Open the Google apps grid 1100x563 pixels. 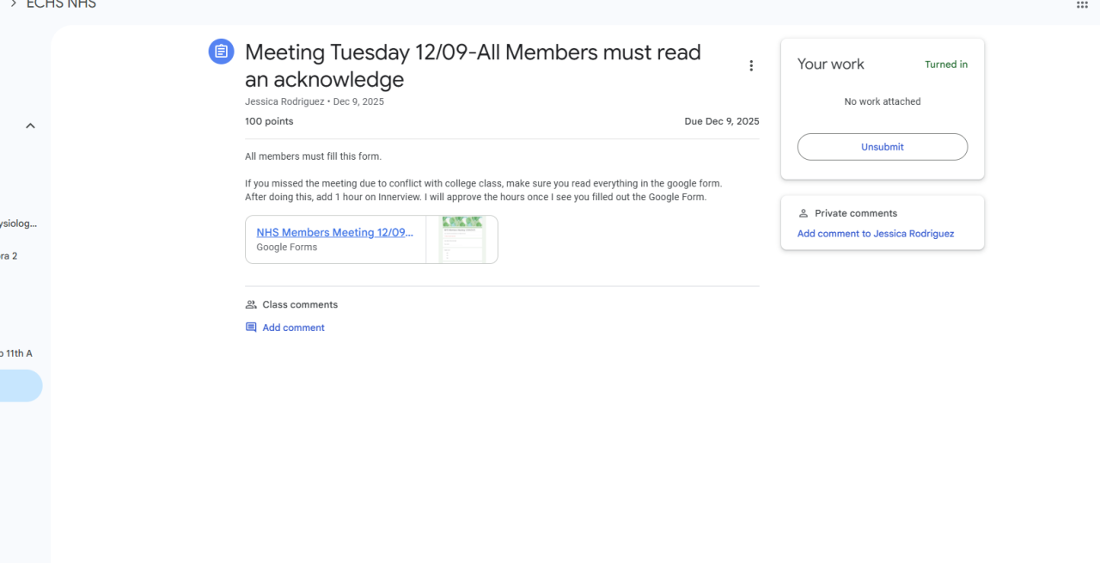click(1082, 5)
